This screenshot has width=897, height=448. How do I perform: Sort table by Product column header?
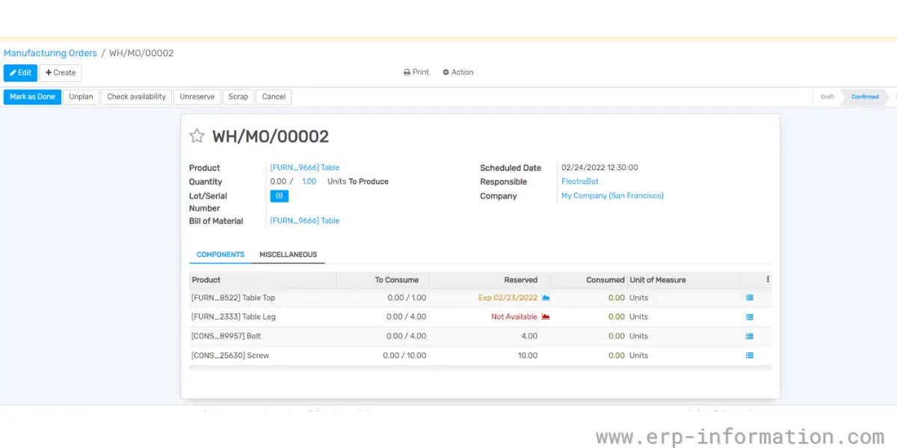(206, 281)
